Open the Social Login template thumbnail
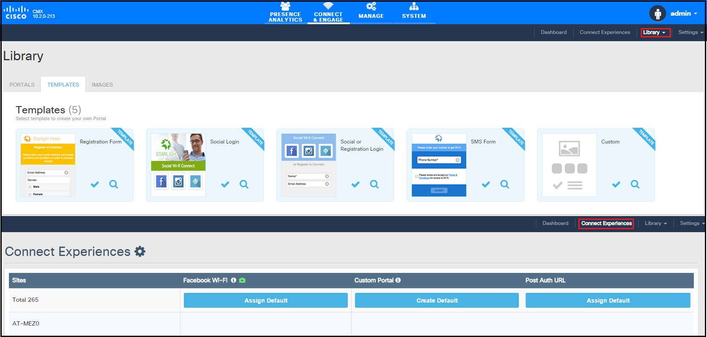Screen dimensions: 707x337 click(178, 165)
